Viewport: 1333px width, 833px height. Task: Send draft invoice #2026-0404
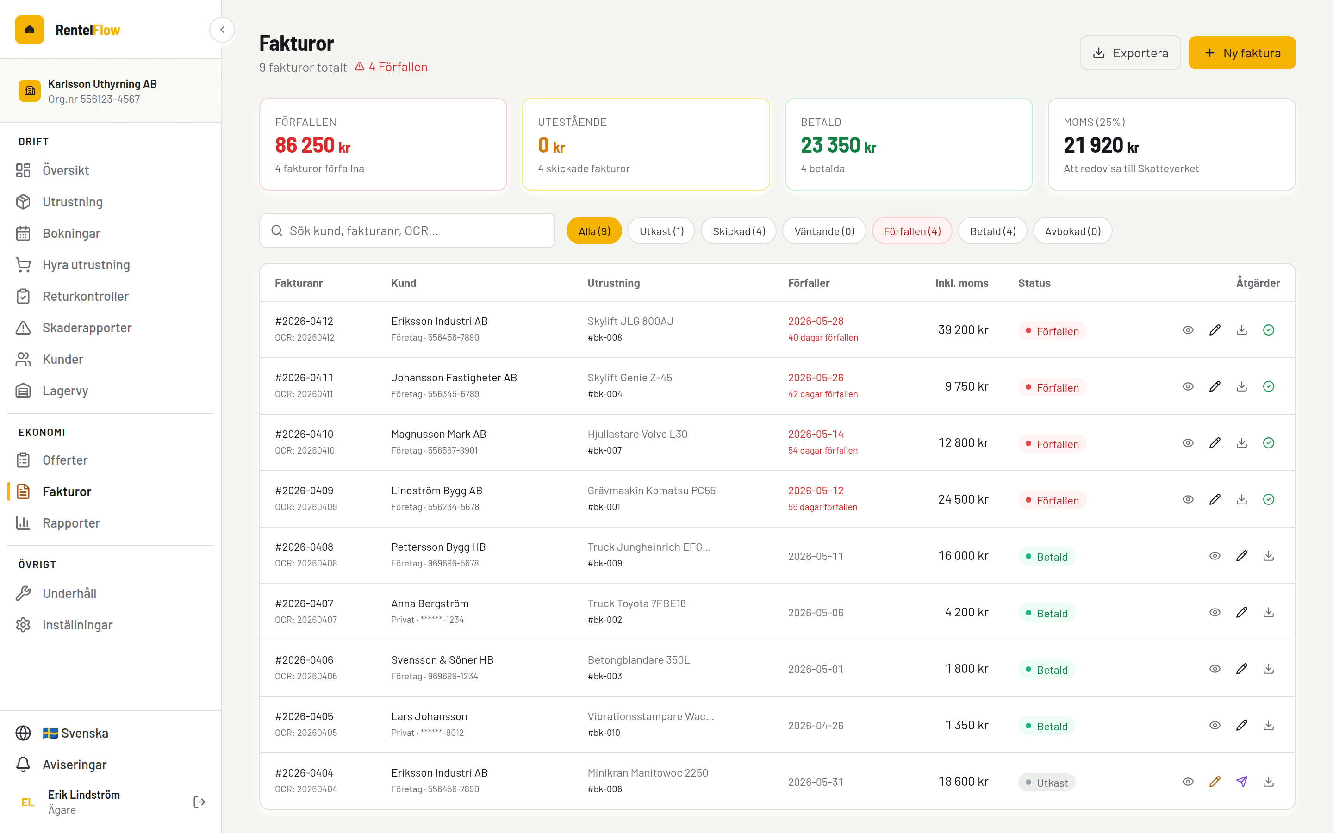pos(1241,782)
